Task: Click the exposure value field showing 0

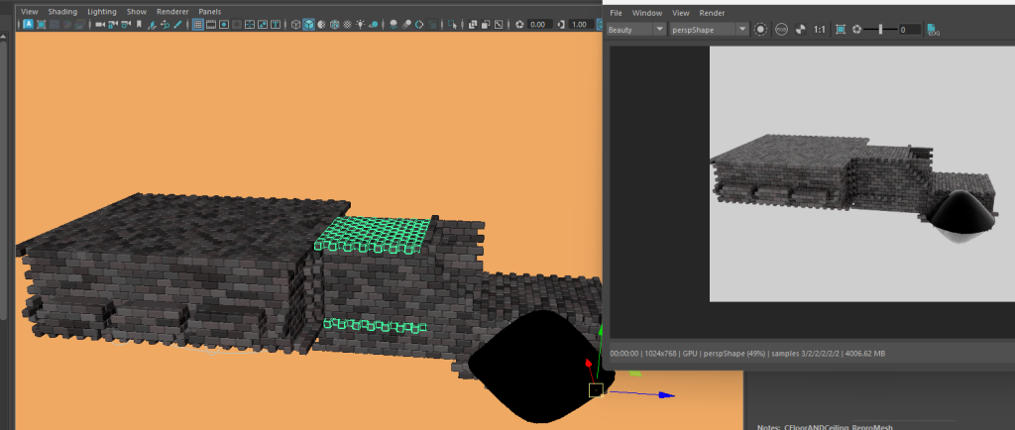Action: coord(909,30)
